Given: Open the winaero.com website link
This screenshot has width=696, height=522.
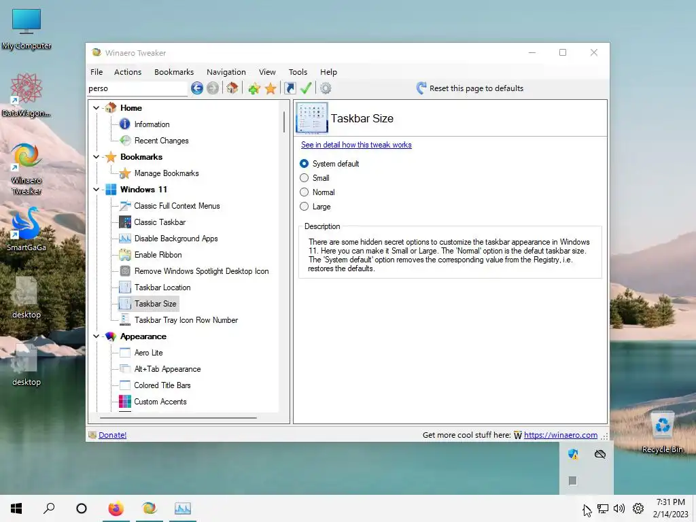Looking at the screenshot, I should point(561,435).
